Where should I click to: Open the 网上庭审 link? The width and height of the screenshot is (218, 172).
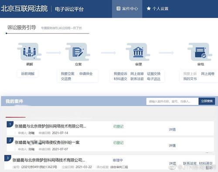[x=137, y=74]
